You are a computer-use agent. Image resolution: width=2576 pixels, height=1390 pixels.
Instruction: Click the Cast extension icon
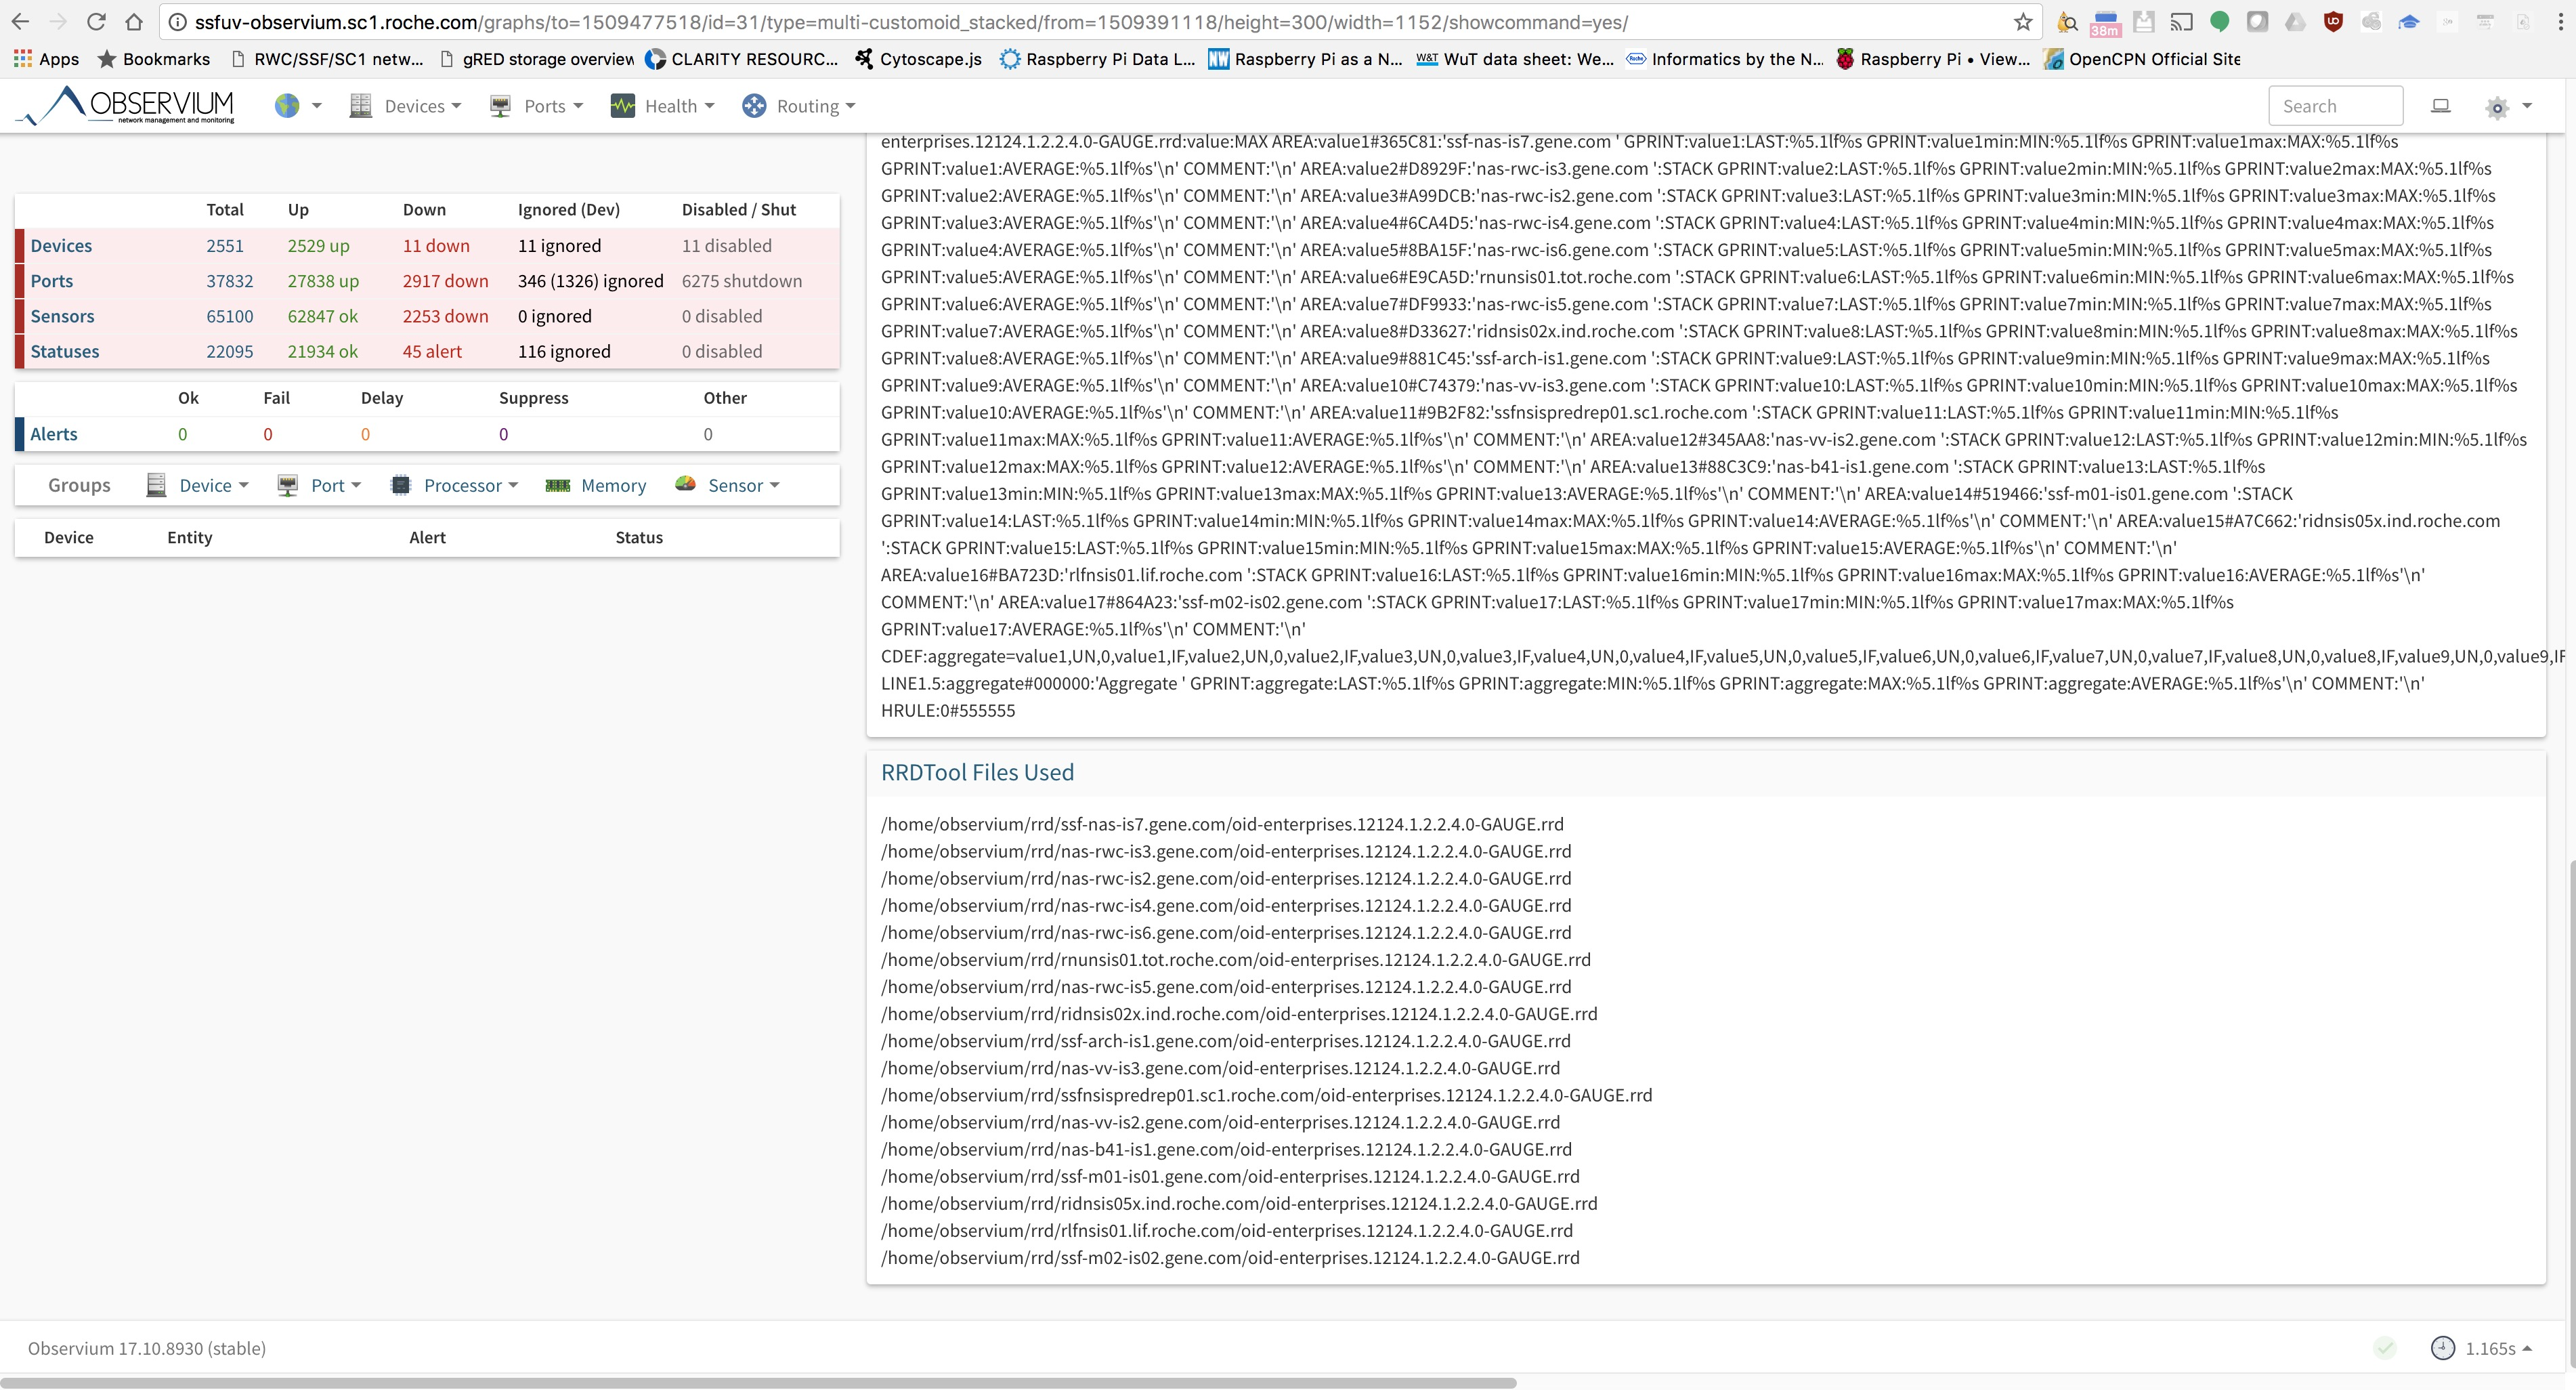[2181, 22]
